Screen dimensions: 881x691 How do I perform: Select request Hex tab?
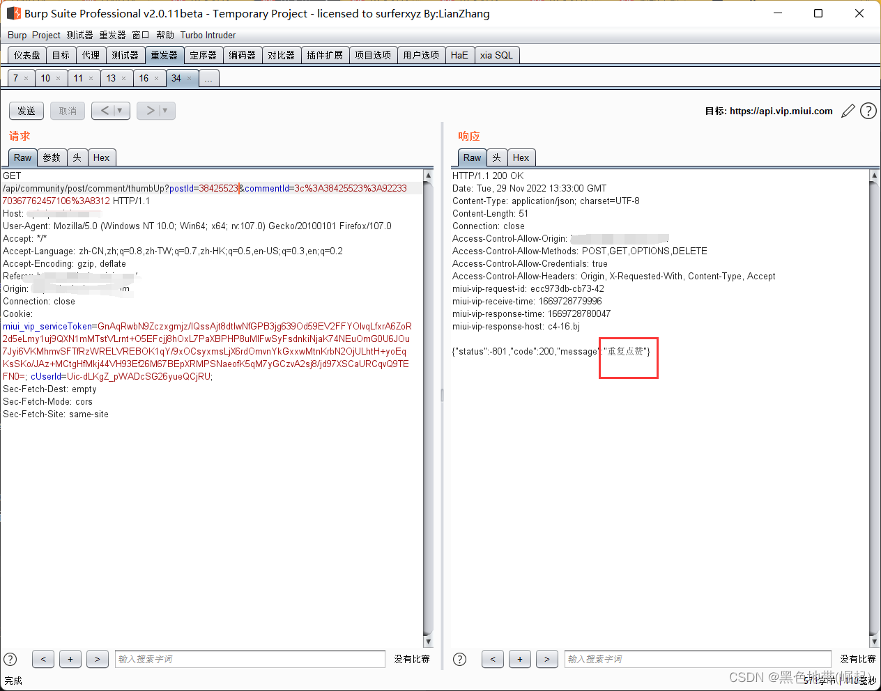tap(101, 157)
